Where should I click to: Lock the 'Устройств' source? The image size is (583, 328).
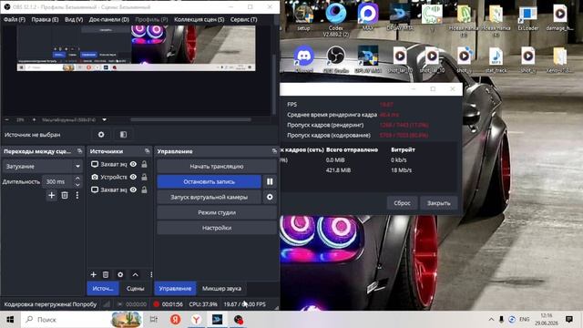[x=144, y=177]
